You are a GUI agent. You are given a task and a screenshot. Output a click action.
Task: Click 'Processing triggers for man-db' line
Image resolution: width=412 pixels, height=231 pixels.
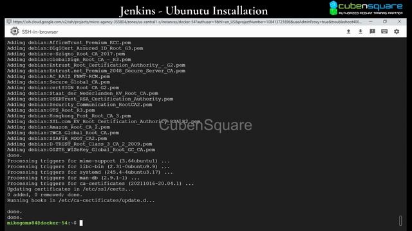coord(73,178)
